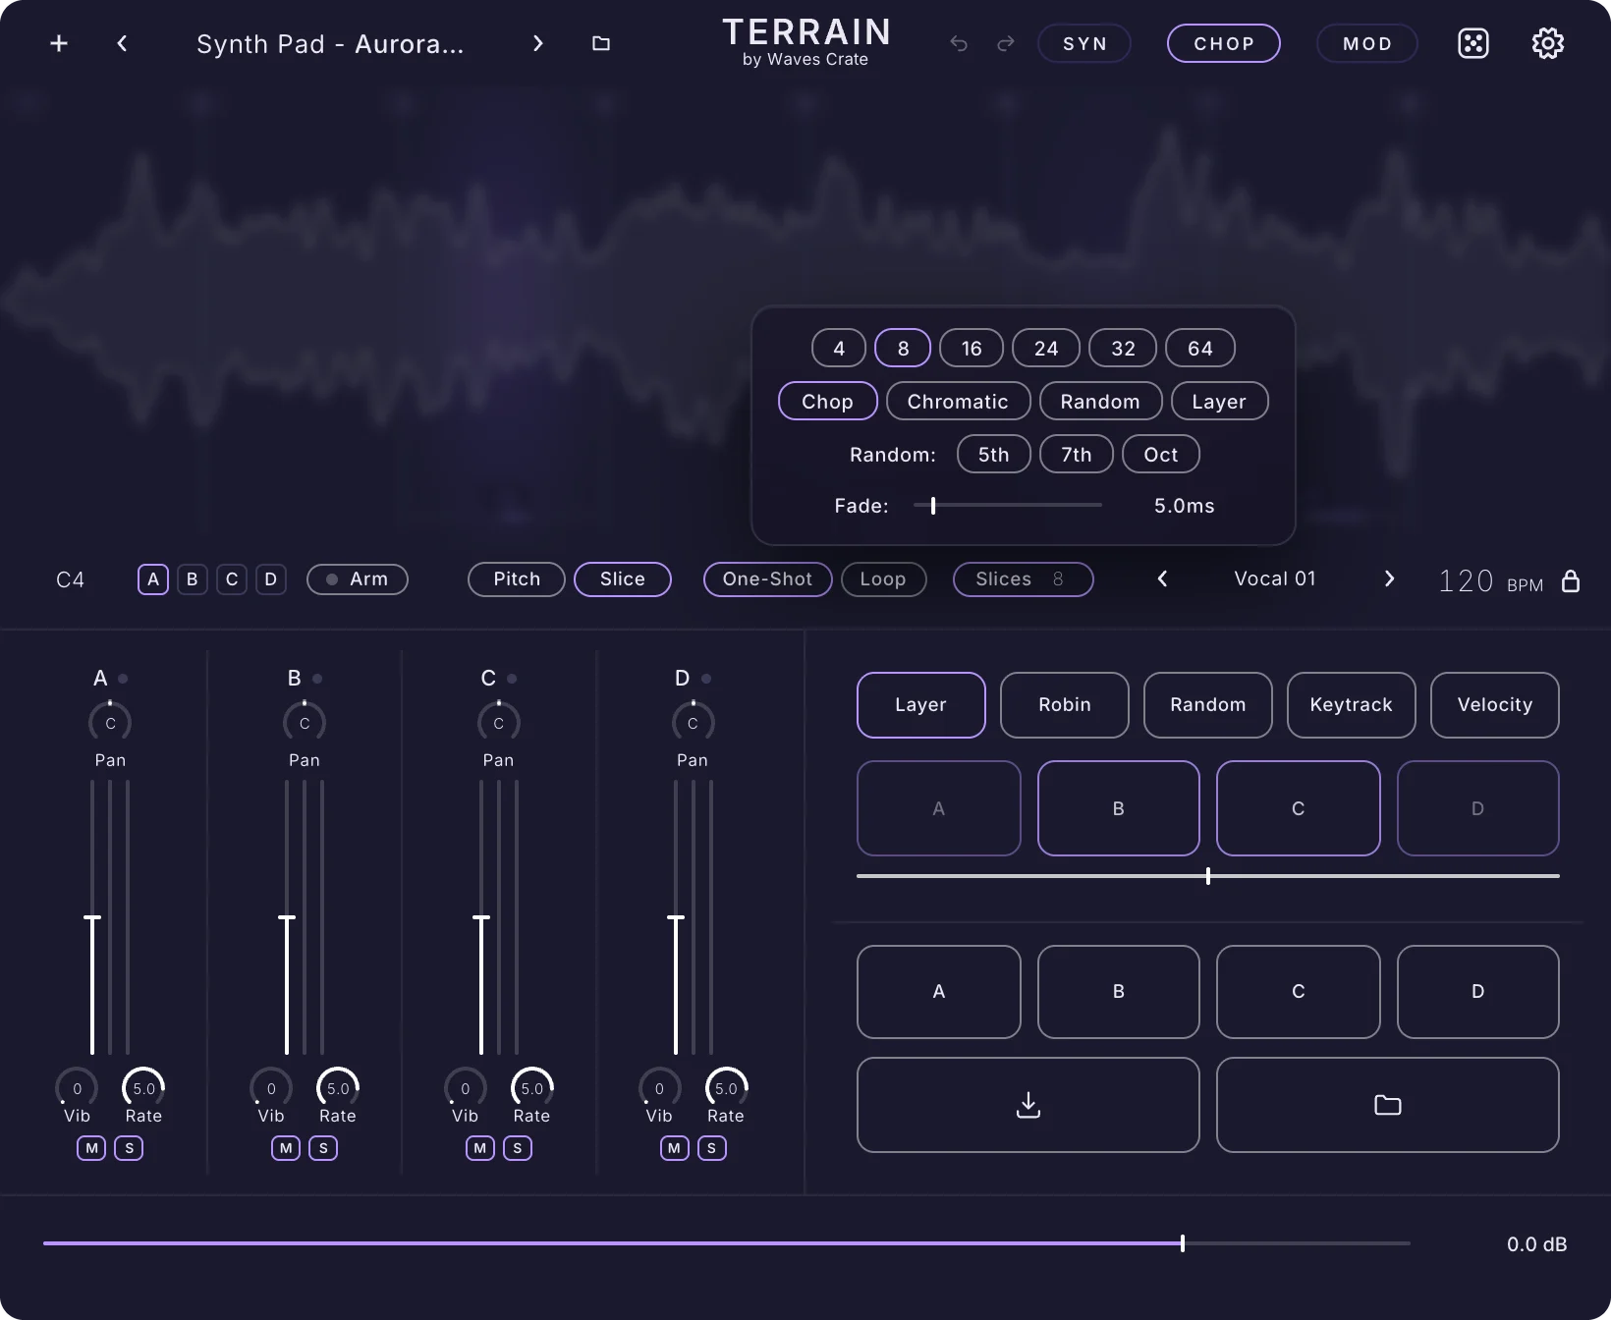Go to previous preset with left chevron
1611x1320 pixels.
(122, 43)
